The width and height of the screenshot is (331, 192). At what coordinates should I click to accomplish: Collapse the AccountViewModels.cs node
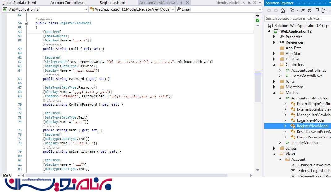tap(280, 98)
